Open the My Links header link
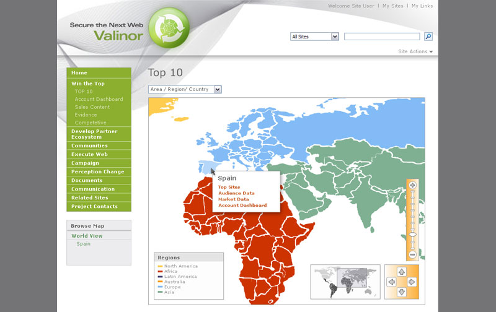Screen dimensions: 496x312 pos(422,6)
